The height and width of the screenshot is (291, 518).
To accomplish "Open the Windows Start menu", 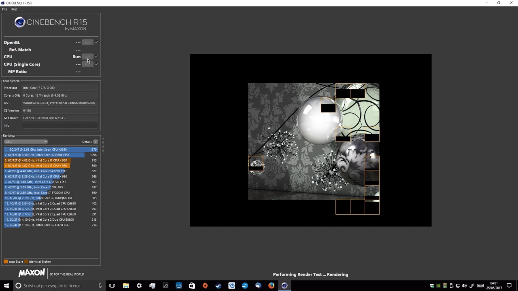I will [x=6, y=286].
